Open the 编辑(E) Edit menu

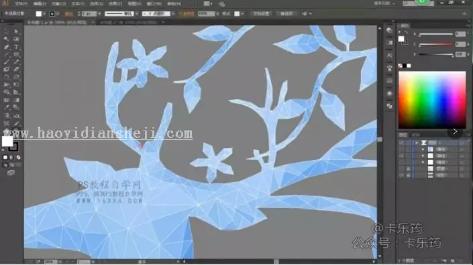click(40, 4)
